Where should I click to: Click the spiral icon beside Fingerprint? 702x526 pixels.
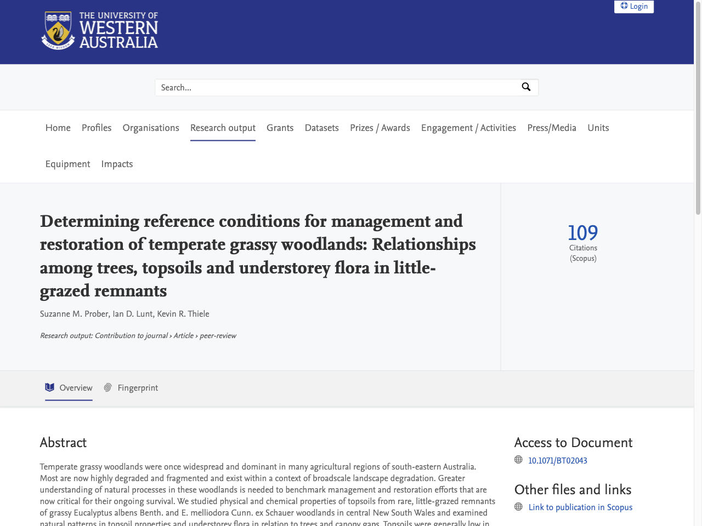point(107,388)
